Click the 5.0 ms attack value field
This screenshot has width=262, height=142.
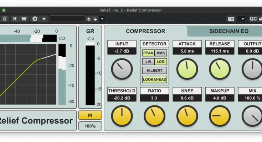[x=187, y=51]
